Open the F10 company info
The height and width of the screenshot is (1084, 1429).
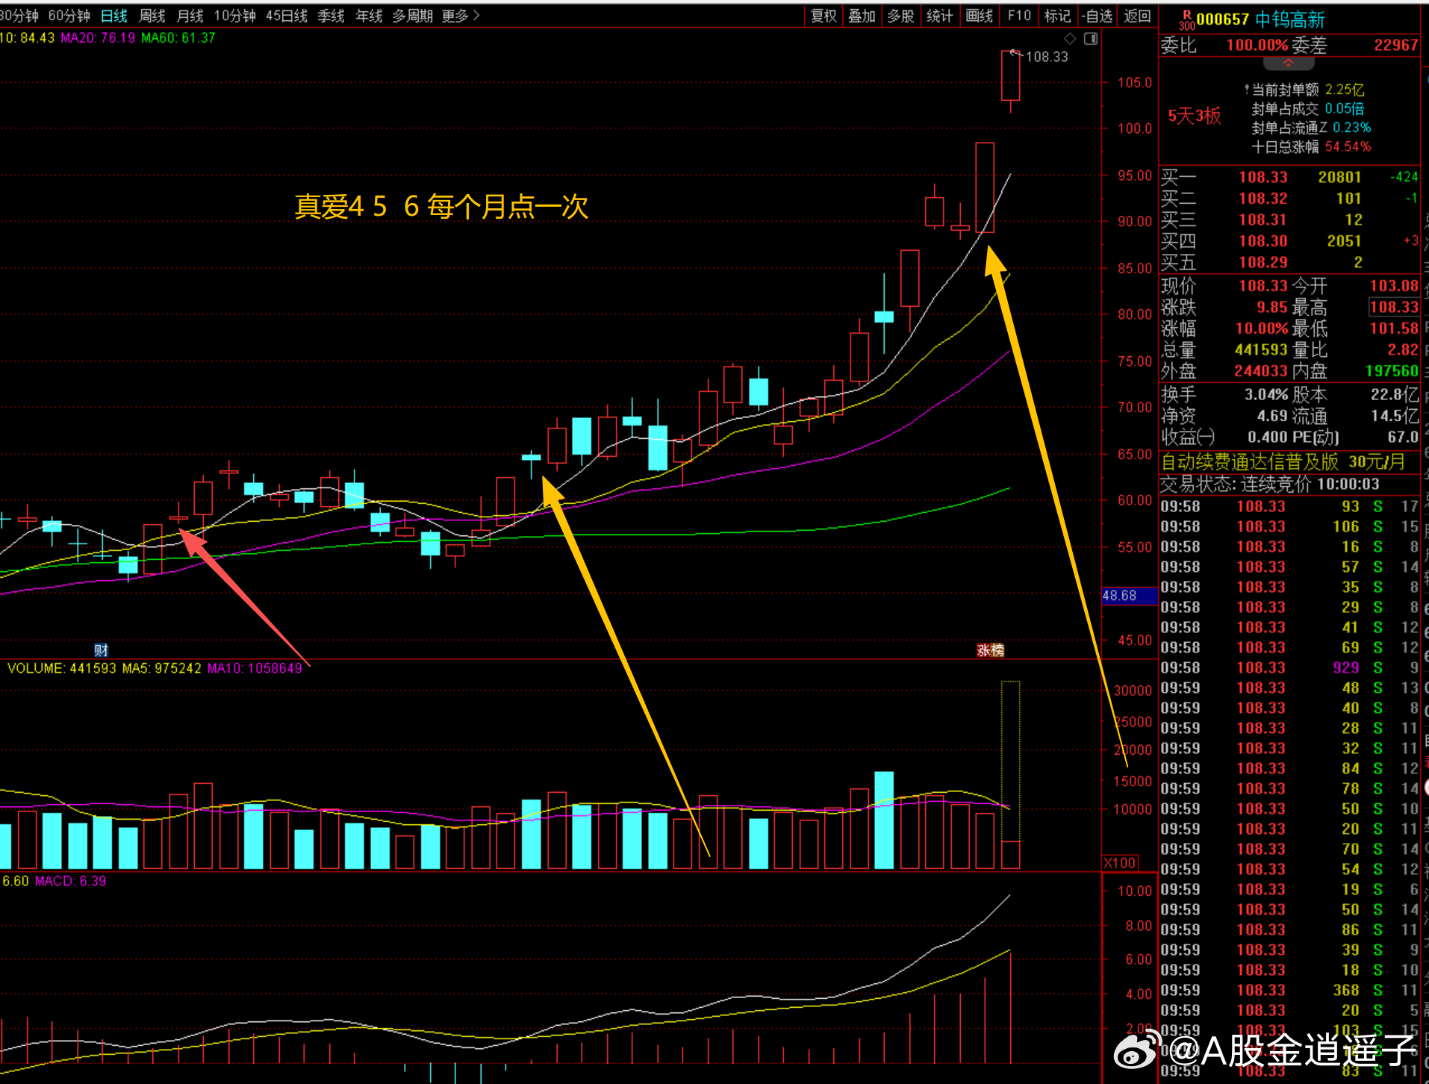(x=1018, y=16)
